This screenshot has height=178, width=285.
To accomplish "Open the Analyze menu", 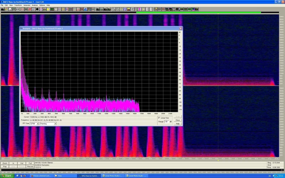I will pos(35,5).
